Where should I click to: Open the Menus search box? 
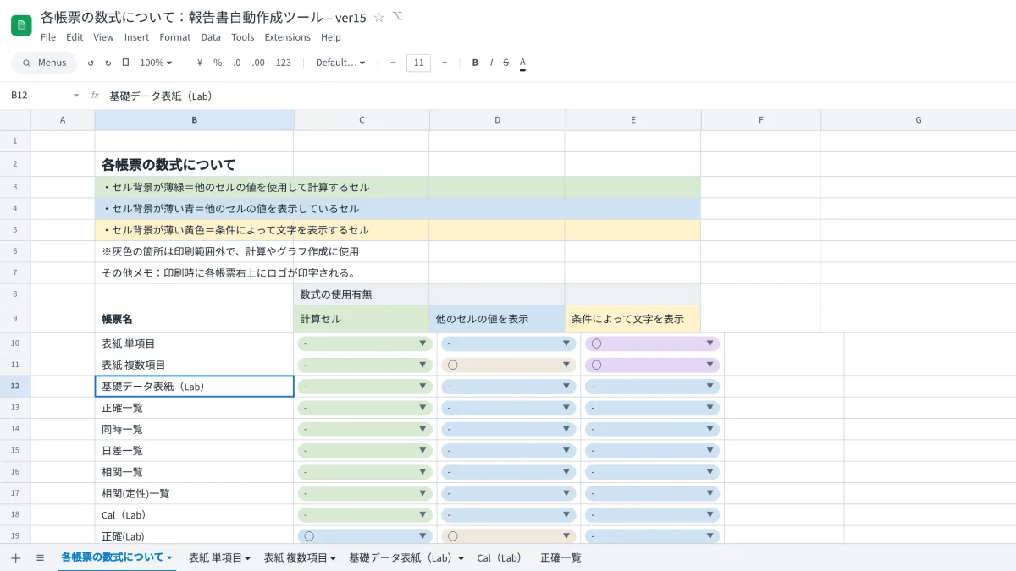point(44,63)
